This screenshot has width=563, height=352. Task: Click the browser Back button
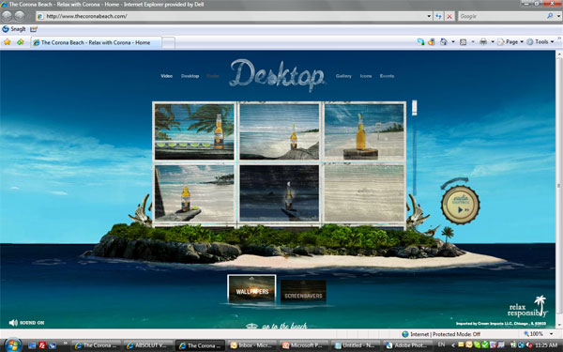[x=7, y=16]
